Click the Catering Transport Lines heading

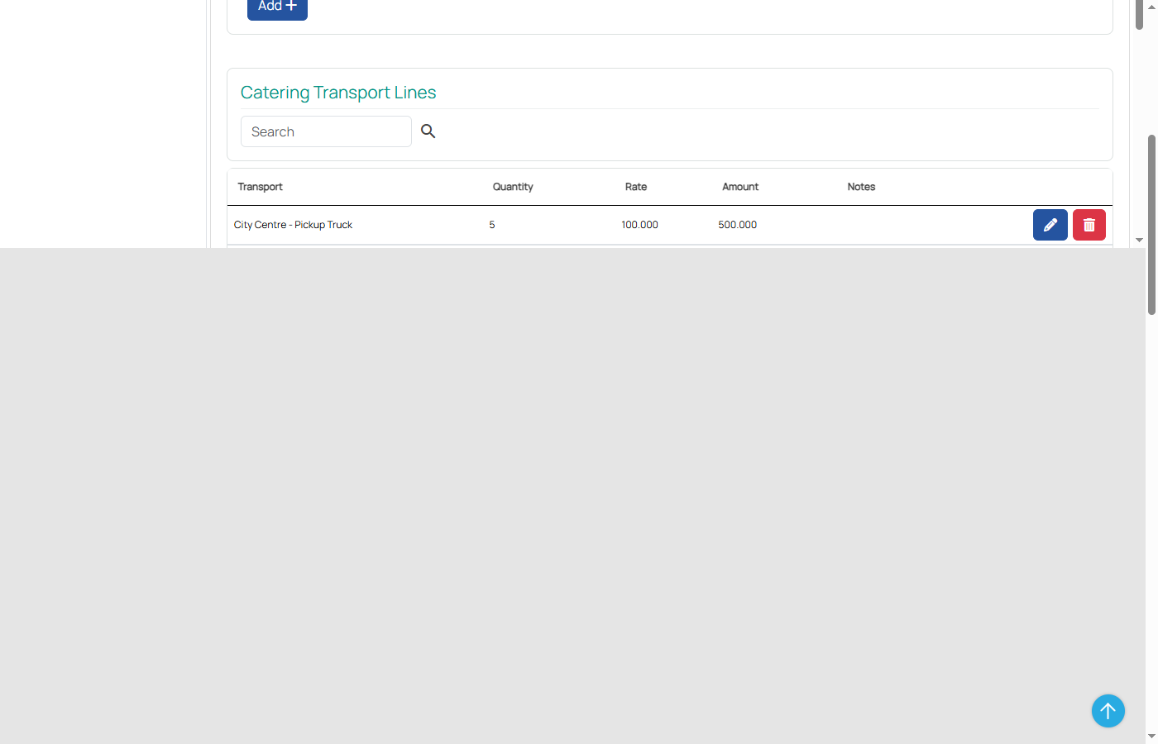point(338,93)
